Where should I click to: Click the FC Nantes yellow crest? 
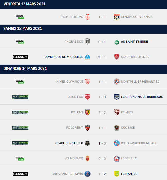117,174
